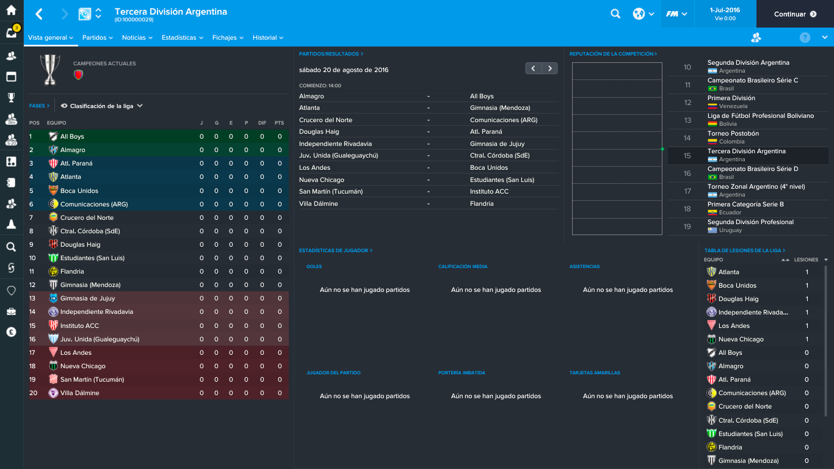Screen dimensions: 834x469
Task: Open the Los Andes - Boca Unidos fixture
Action: coord(429,167)
